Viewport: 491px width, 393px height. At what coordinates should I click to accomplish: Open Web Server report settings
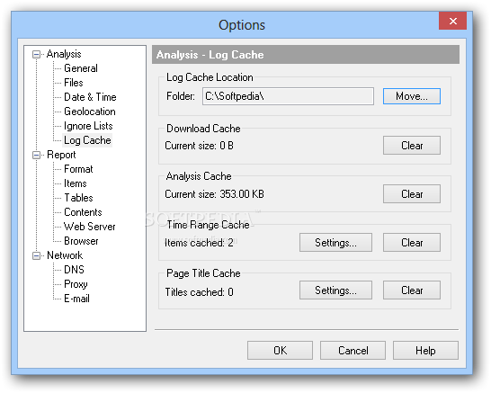tap(90, 227)
